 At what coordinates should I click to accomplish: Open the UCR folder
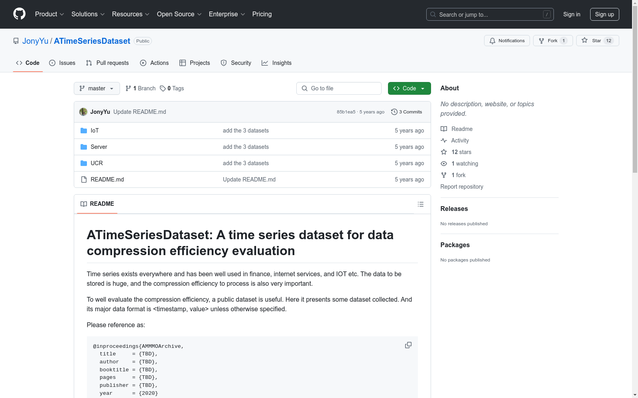click(97, 163)
